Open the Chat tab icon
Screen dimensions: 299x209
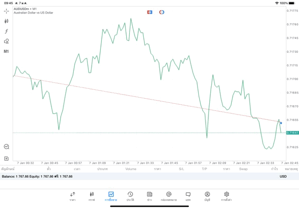click(188, 195)
